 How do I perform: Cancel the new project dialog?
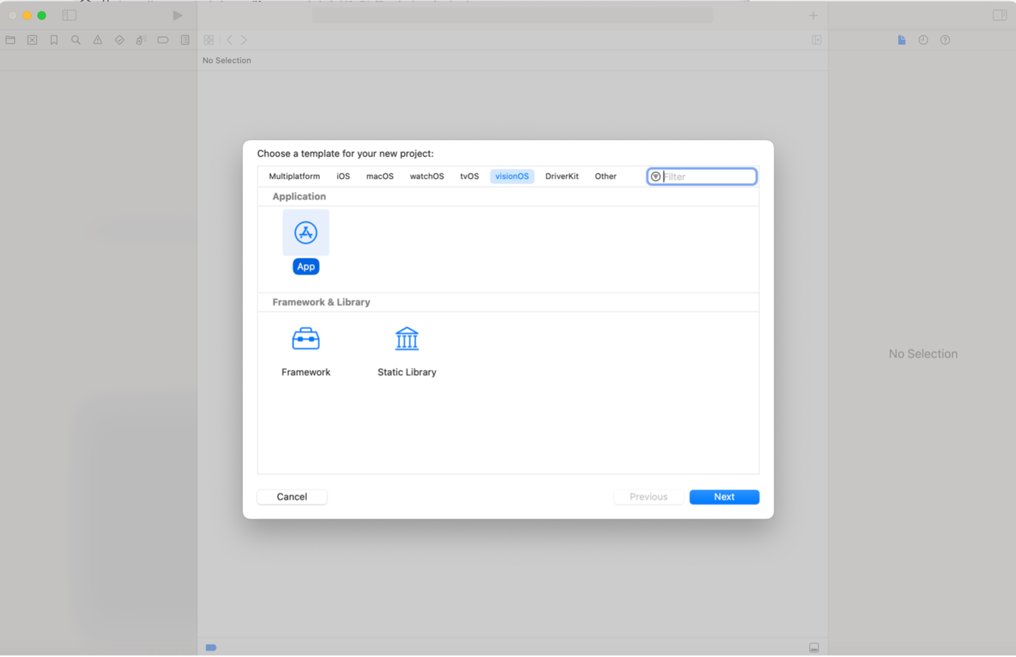click(291, 496)
